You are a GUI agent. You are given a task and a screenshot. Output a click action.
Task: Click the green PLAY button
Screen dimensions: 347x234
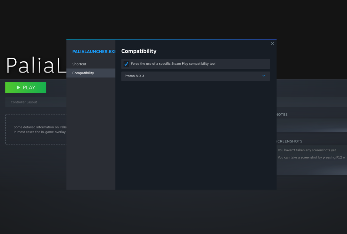26,87
